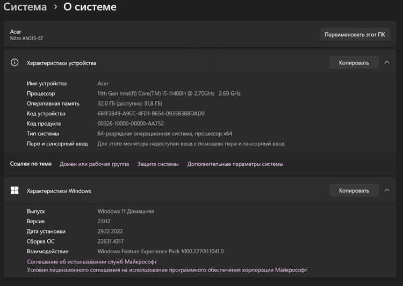This screenshot has width=403, height=286.
Task: Click the info icon beside Характеристики устройства
Action: coord(15,63)
